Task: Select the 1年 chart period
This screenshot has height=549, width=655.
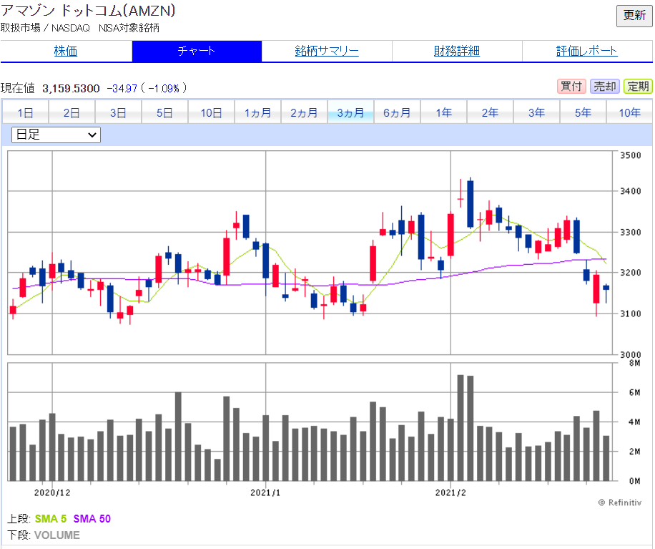Action: click(443, 112)
